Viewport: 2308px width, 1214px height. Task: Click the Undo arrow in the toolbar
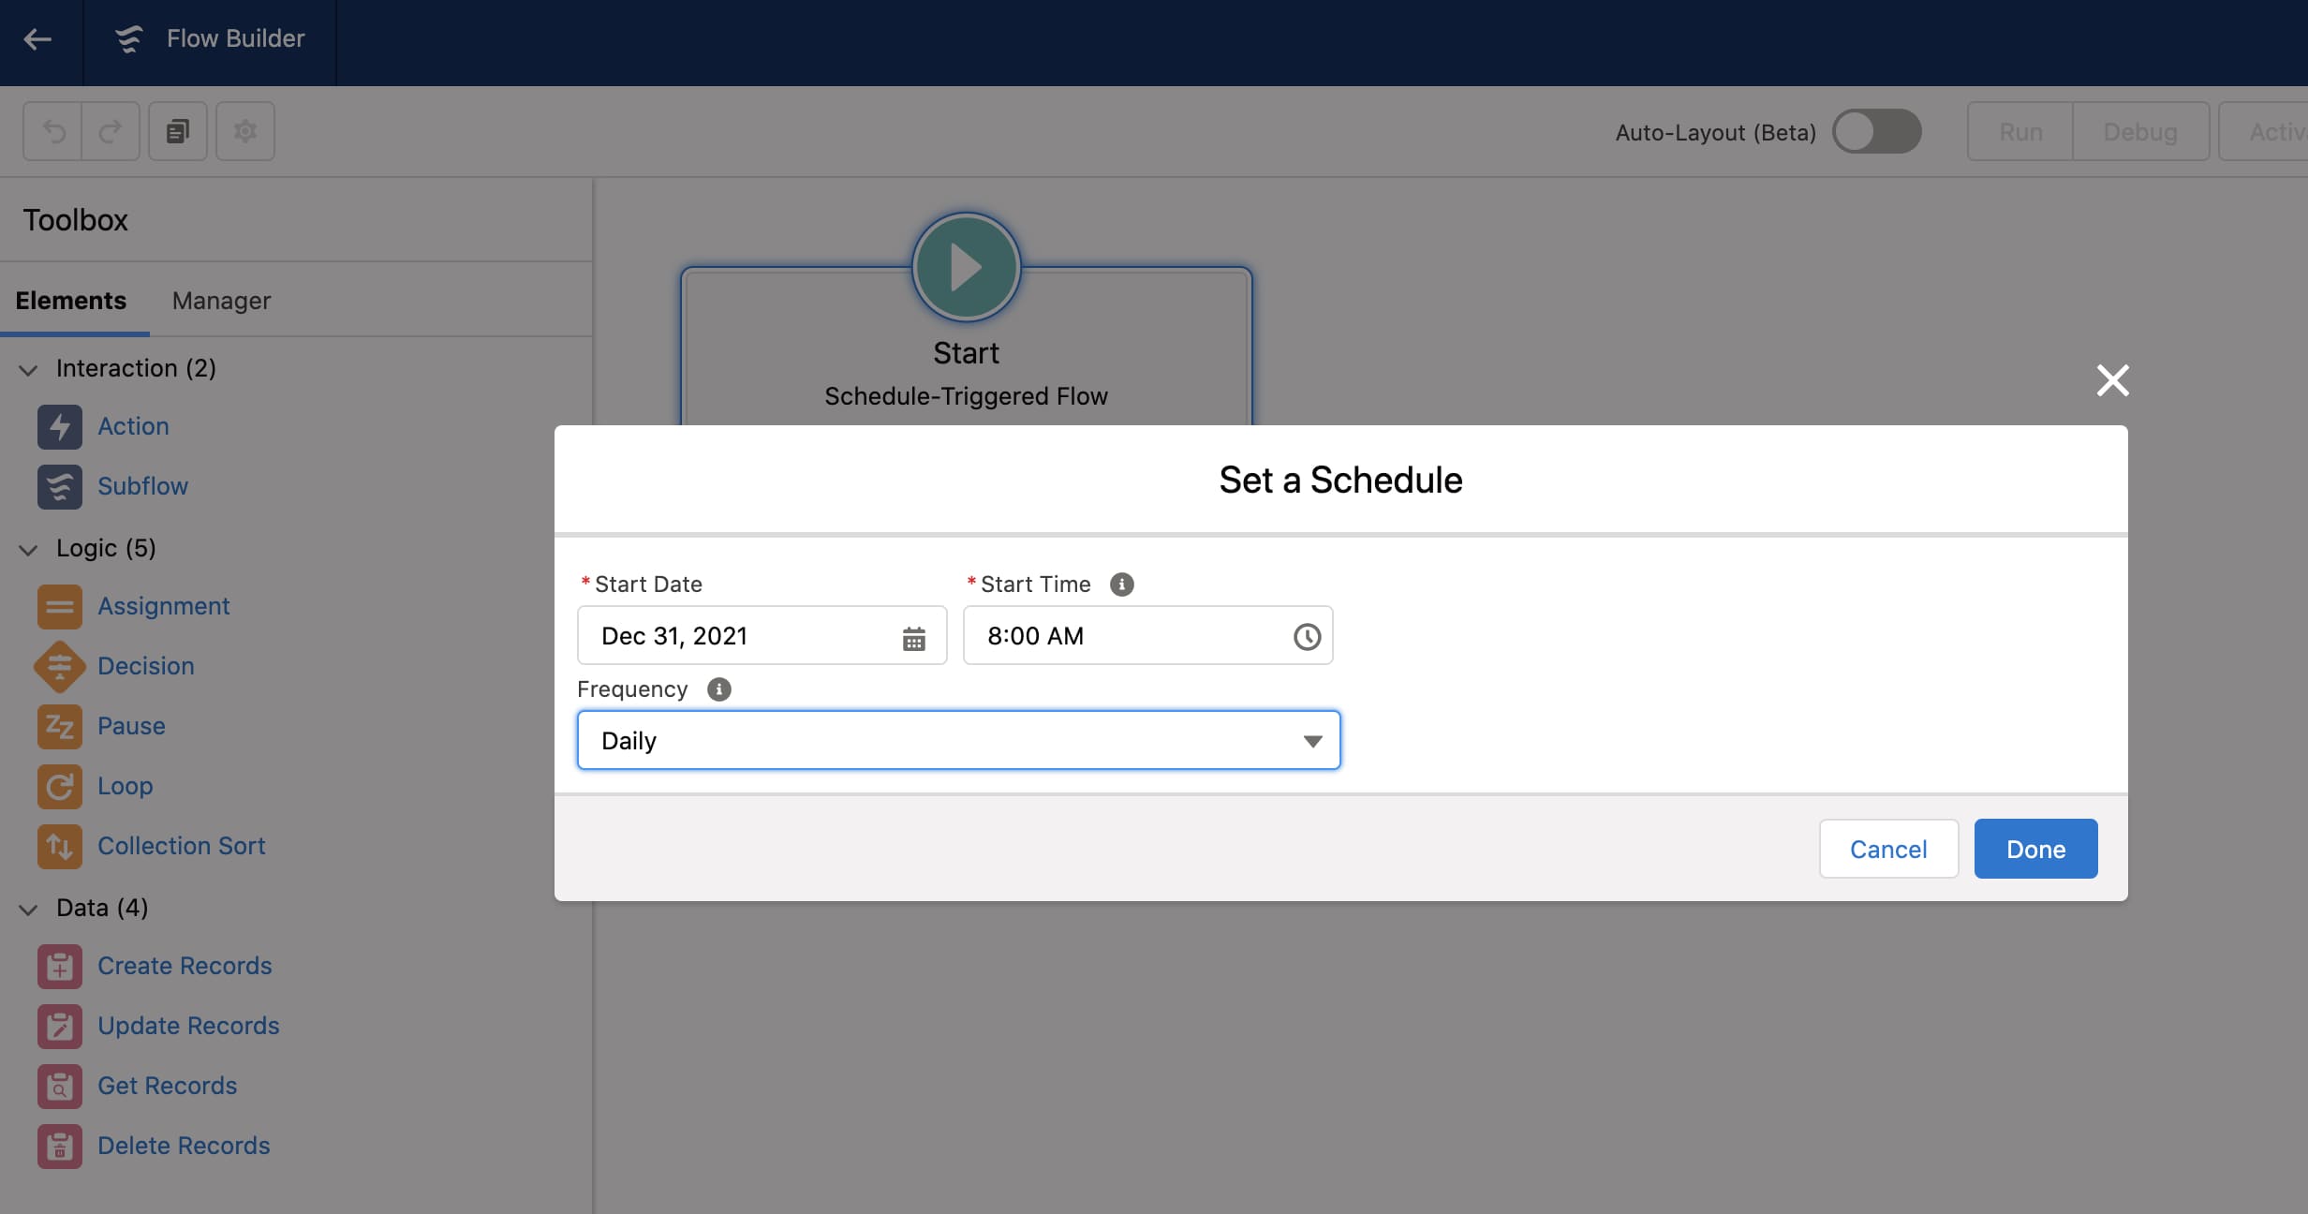coord(53,131)
